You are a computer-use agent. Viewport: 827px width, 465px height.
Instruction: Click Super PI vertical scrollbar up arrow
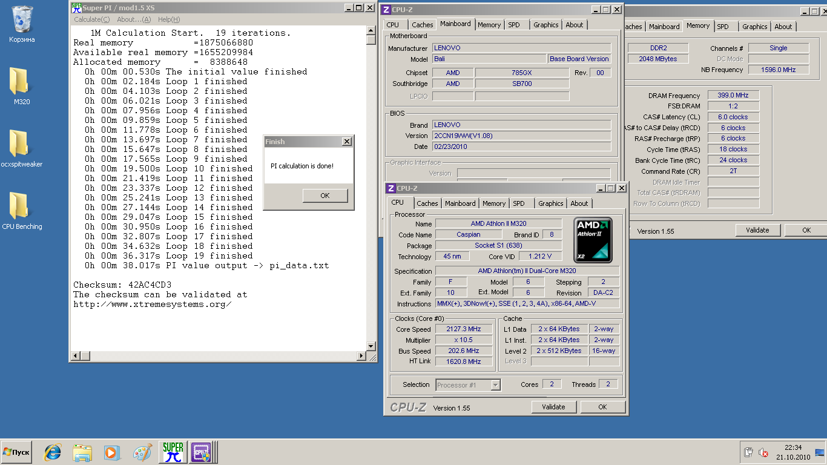[371, 30]
